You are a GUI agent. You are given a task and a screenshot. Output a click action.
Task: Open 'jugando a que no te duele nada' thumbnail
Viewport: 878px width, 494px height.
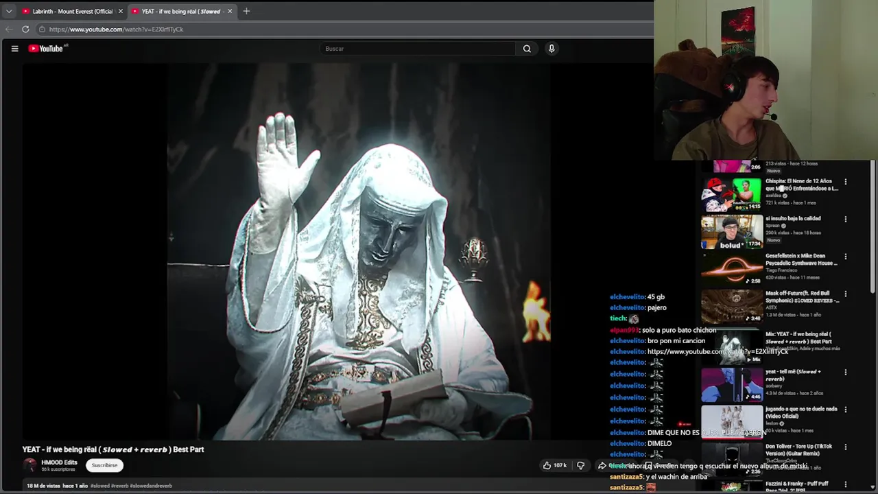click(731, 422)
